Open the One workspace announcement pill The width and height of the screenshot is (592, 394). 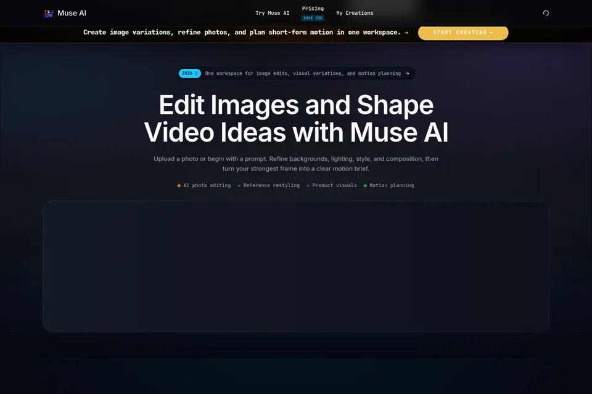tap(296, 73)
